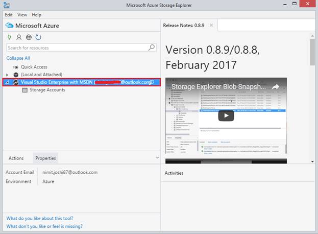Click the Microsoft Azure panel title

37,26
